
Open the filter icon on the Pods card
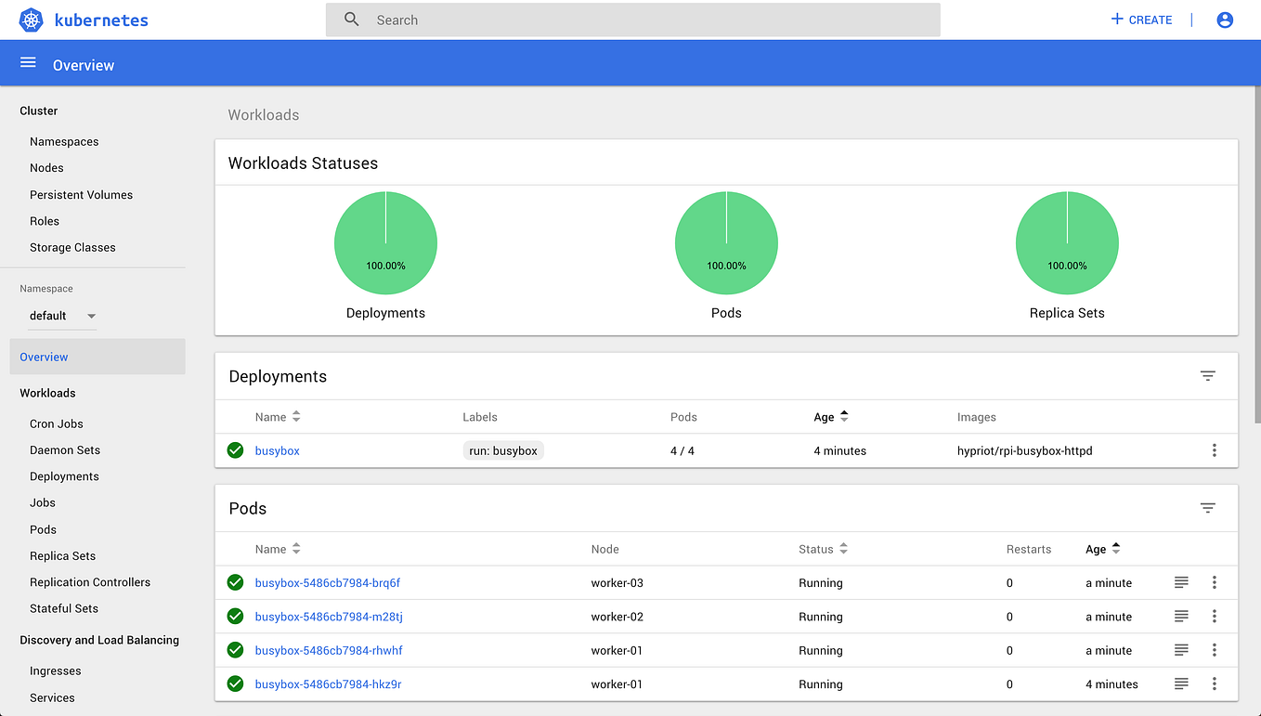tap(1208, 508)
